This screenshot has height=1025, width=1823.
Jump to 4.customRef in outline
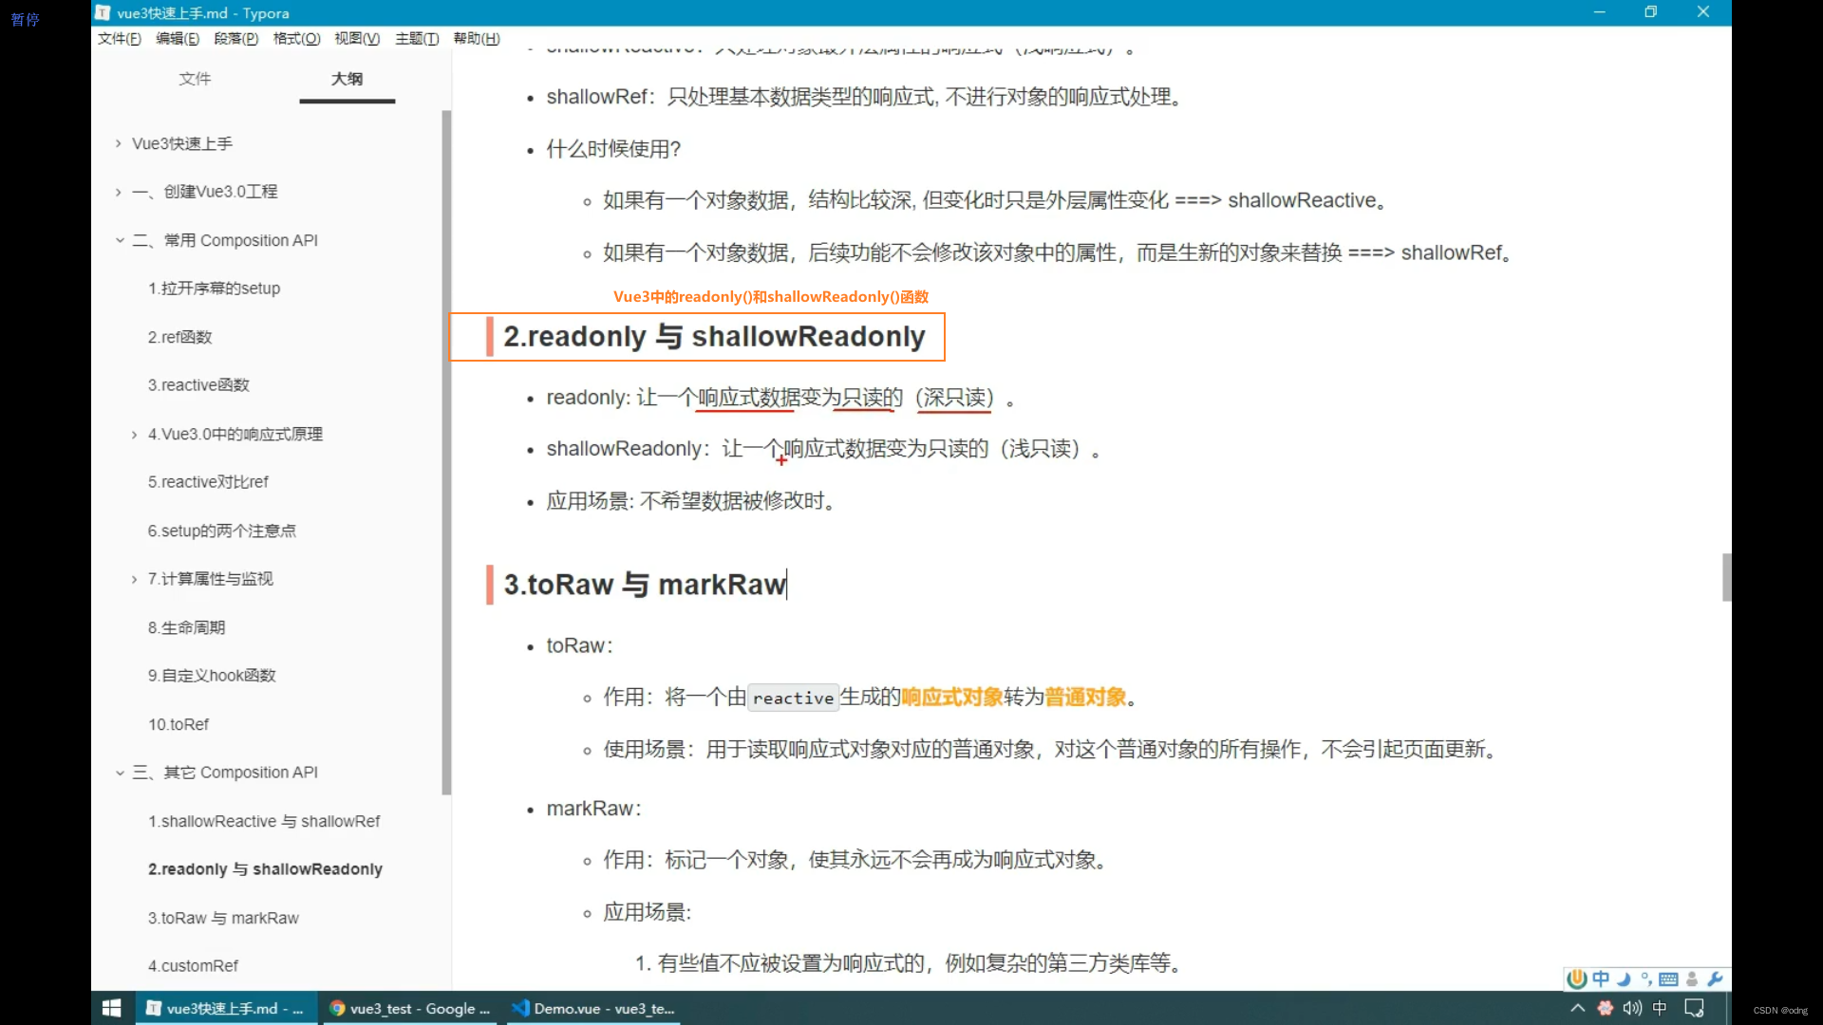[193, 966]
